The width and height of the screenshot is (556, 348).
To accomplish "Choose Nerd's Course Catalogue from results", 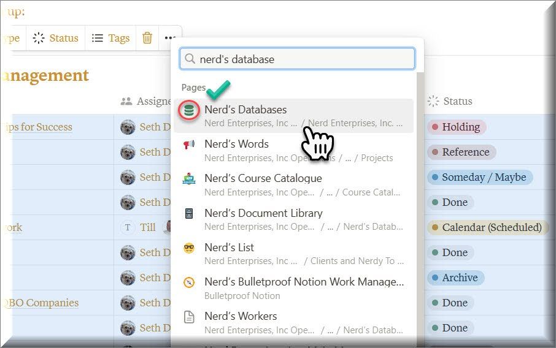I will 293,185.
